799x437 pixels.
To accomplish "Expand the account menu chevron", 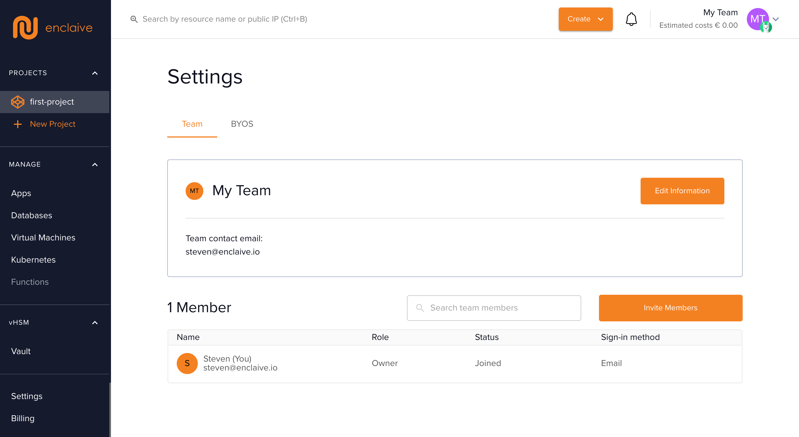I will point(776,19).
